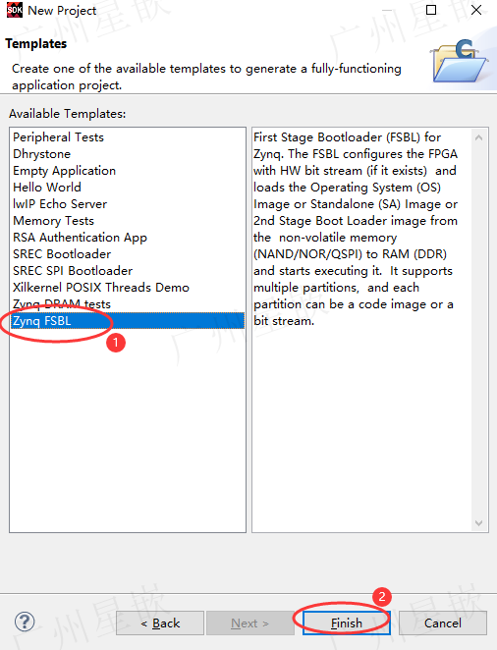The height and width of the screenshot is (650, 497).
Task: Click the help question mark icon
Action: pos(25,622)
